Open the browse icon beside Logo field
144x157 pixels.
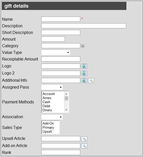click(x=84, y=66)
